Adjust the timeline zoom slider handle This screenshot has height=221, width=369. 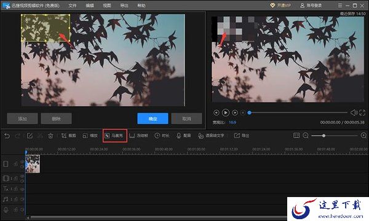pos(324,136)
